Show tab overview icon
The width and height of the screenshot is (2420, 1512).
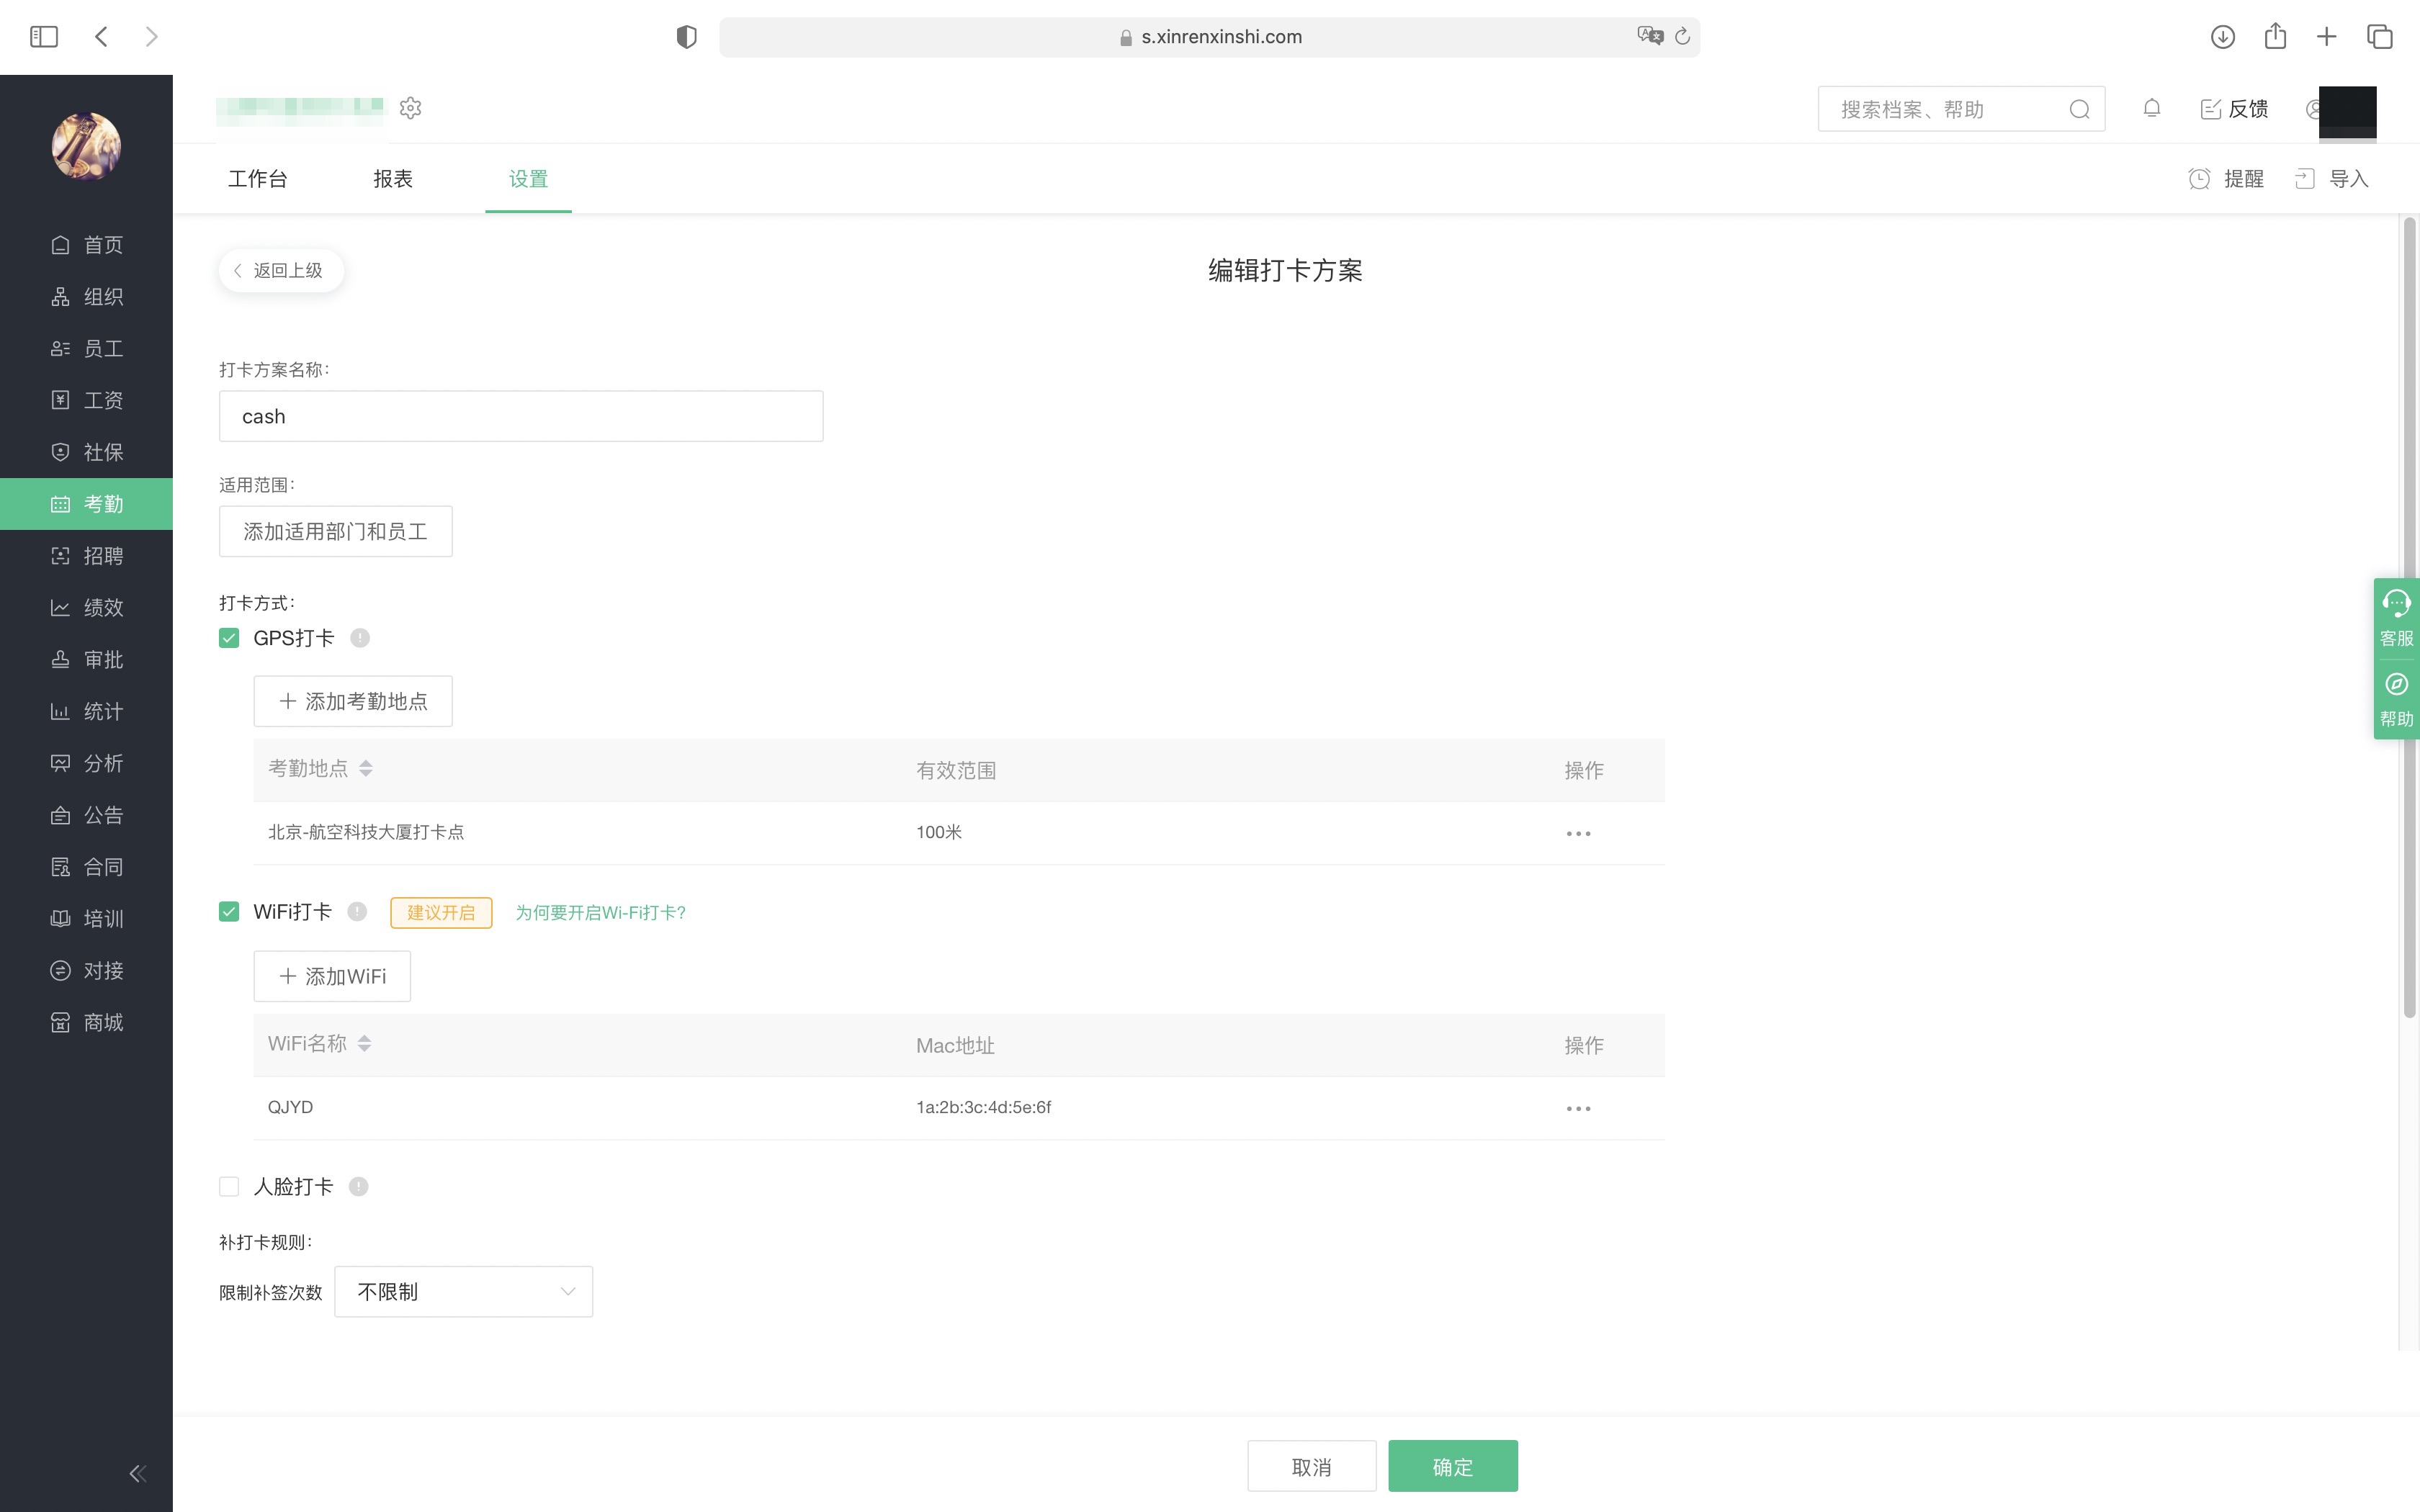coord(2379,37)
